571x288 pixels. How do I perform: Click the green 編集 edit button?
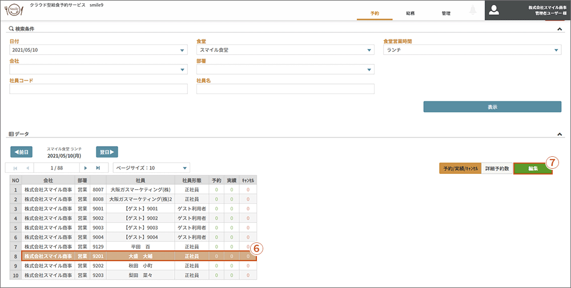tap(533, 168)
